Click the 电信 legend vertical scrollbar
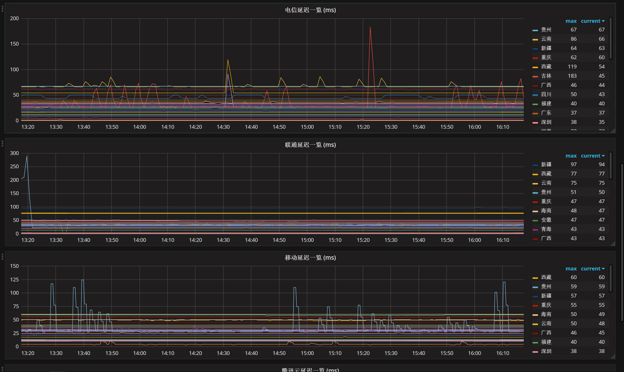The height and width of the screenshot is (372, 624). tap(611, 38)
